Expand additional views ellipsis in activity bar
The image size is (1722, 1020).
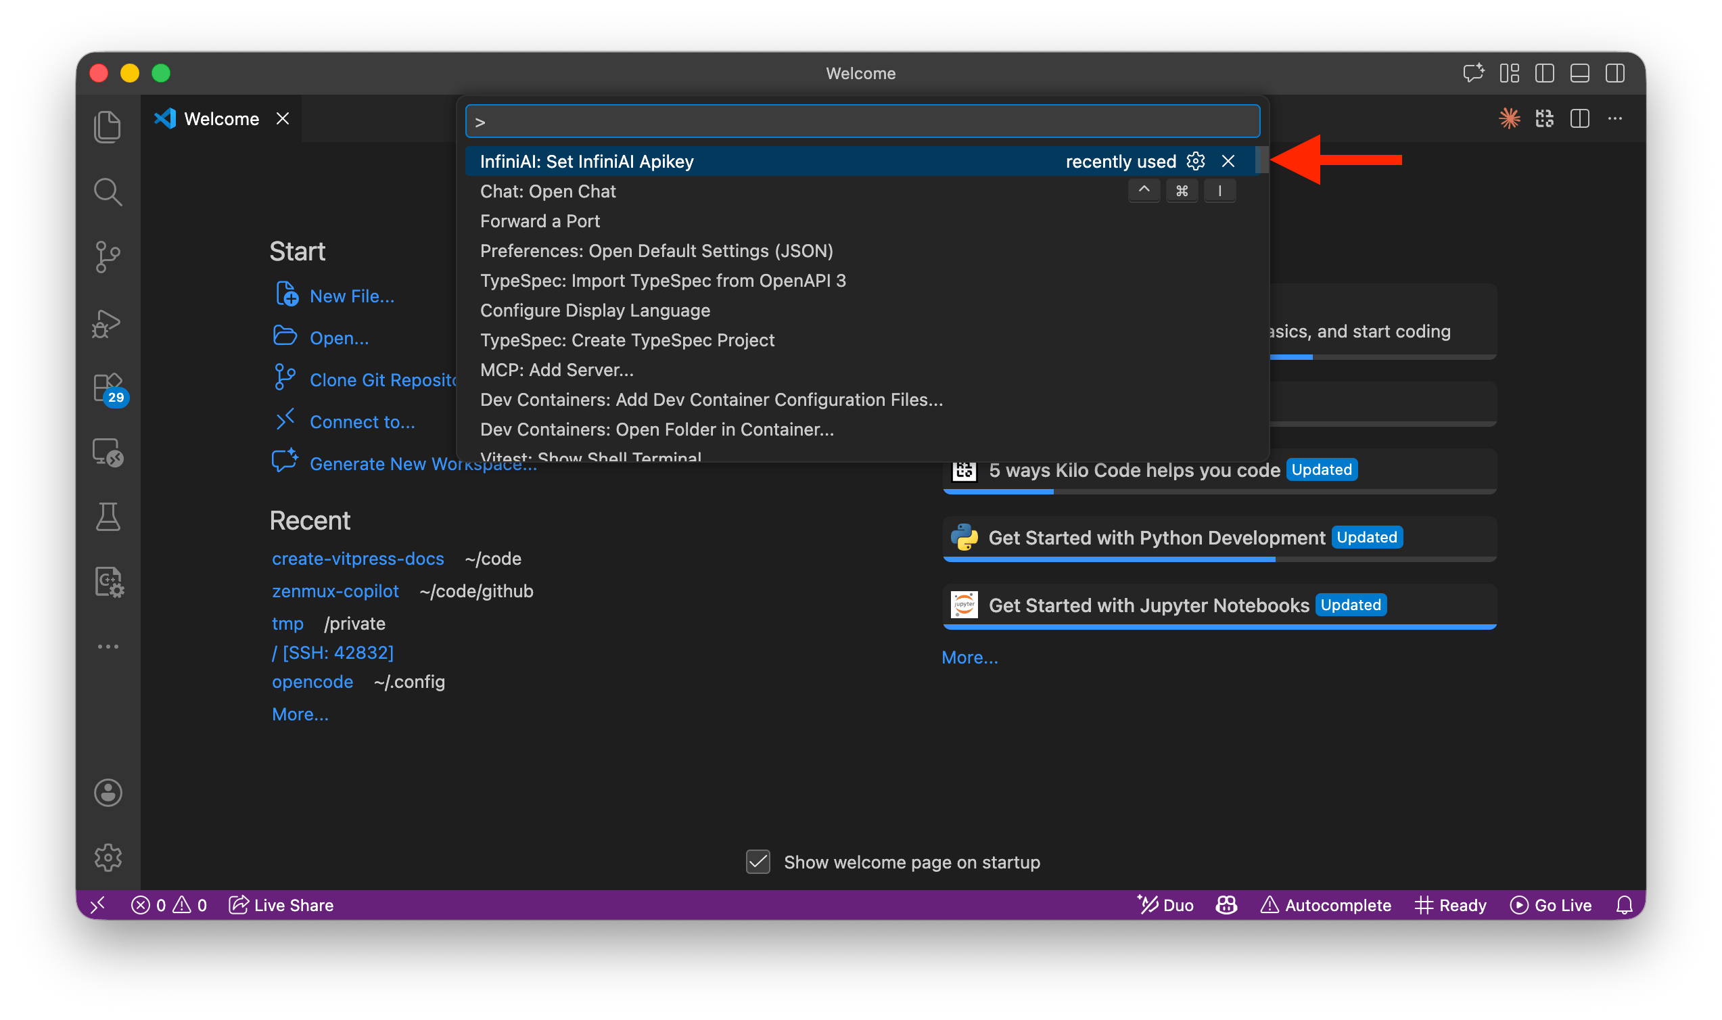pos(108,646)
